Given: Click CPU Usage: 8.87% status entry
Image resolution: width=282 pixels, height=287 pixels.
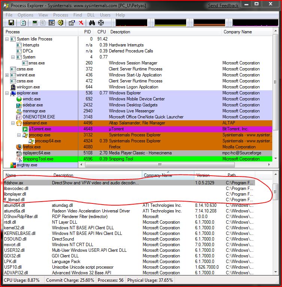Looking at the screenshot, I should click(22, 280).
